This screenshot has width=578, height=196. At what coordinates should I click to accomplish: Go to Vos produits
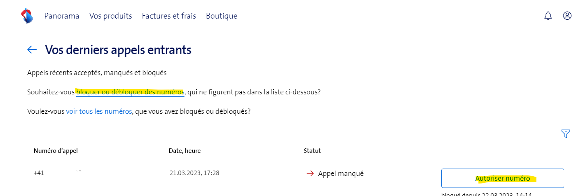point(110,16)
